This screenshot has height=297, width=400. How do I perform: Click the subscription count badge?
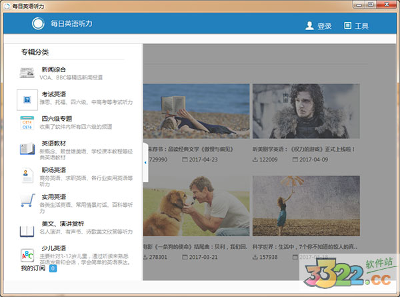tap(53, 268)
